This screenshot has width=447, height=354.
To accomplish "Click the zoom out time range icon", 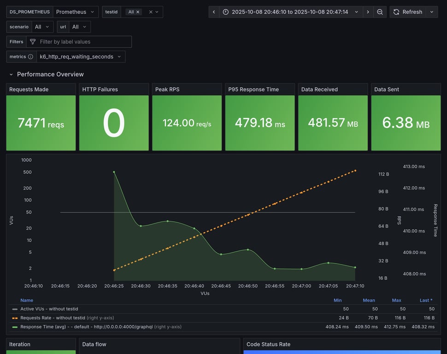I will (x=380, y=12).
